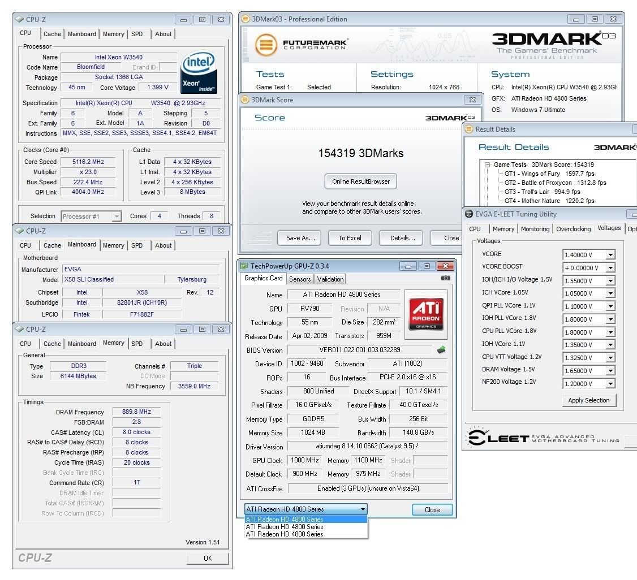637x580 pixels.
Task: Open the IOH VCore 1.1V dropdown
Action: tap(610, 345)
